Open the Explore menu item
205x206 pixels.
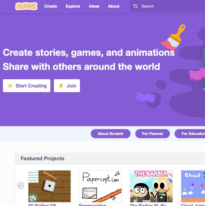pyautogui.click(x=73, y=6)
